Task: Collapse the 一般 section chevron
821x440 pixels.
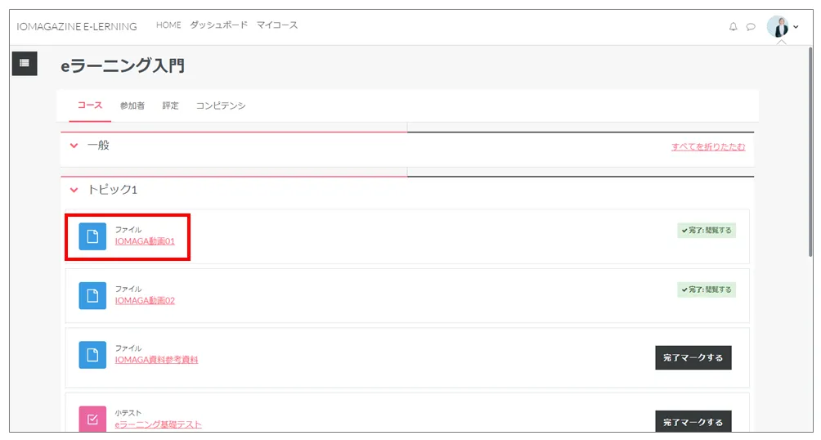Action: [x=74, y=146]
